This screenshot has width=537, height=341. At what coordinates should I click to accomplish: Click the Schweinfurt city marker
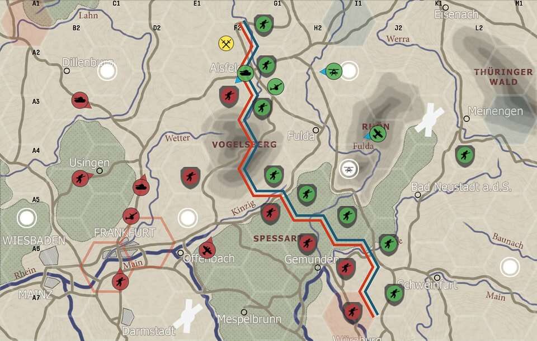click(437, 277)
